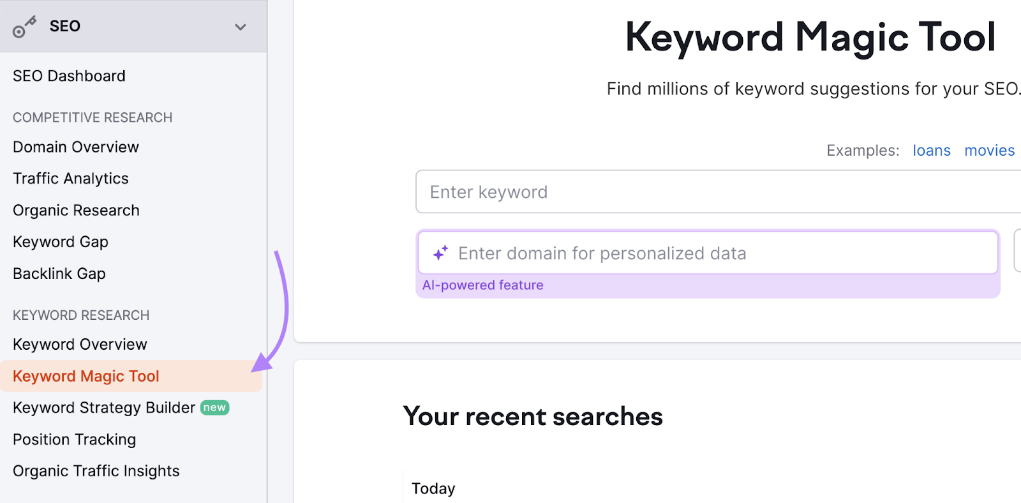Click the 'movies' example link
The image size is (1021, 503).
(x=989, y=150)
